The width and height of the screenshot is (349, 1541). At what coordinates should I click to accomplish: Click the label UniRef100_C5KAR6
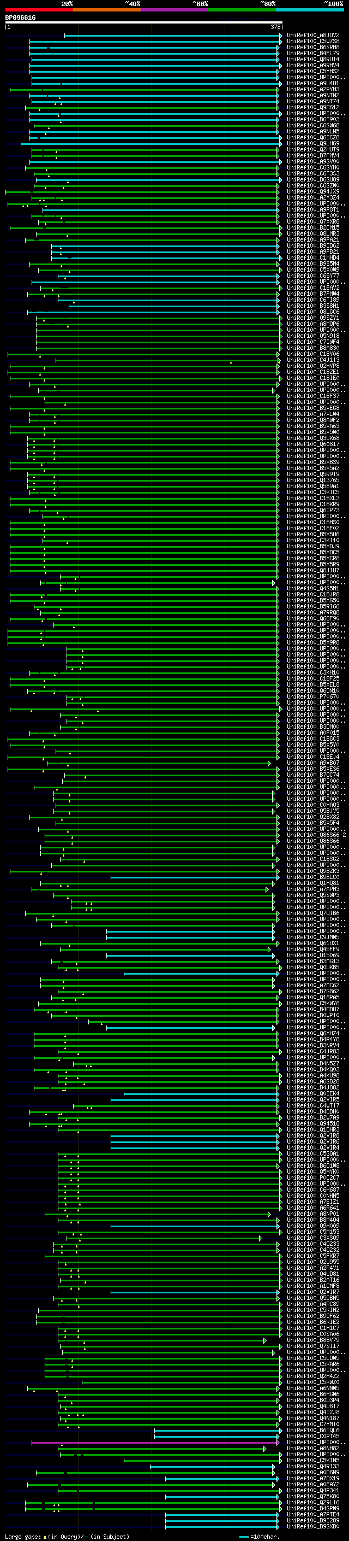pyautogui.click(x=313, y=1364)
